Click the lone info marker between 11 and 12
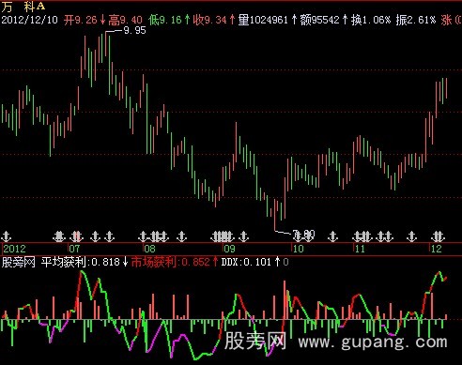Viewport: 462px width, 365px height. coord(411,236)
